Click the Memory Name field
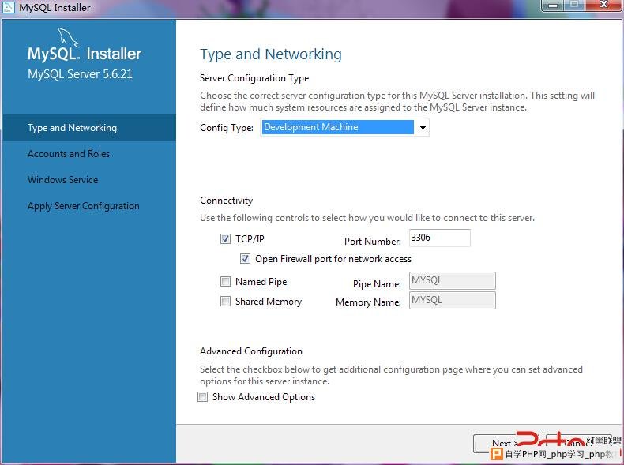 (x=453, y=300)
